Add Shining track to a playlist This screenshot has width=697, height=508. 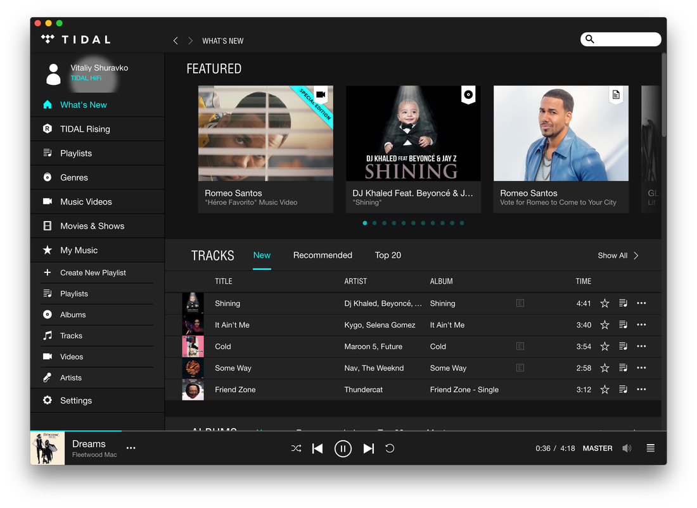623,303
